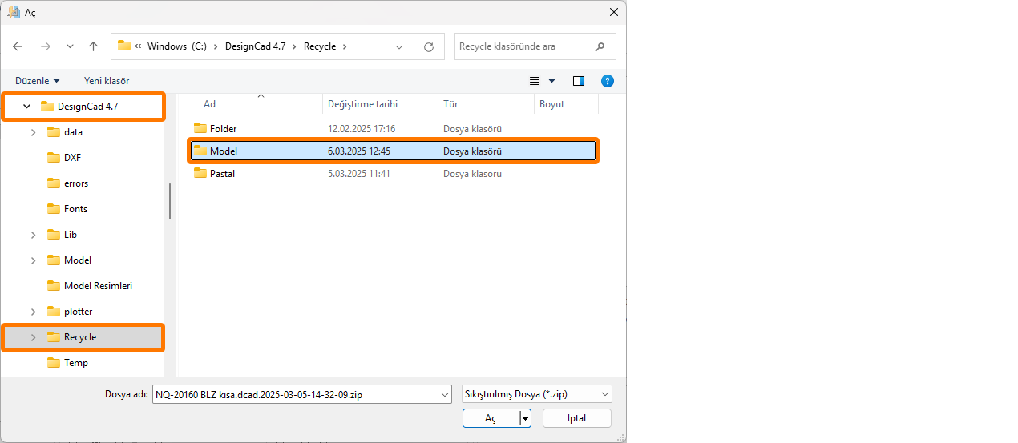
Task: Expand the address bar history dropdown
Action: pyautogui.click(x=400, y=46)
